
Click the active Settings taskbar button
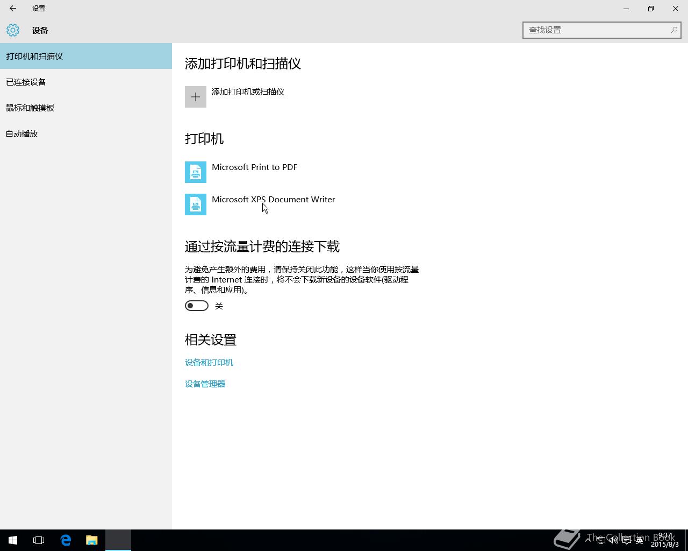click(118, 540)
